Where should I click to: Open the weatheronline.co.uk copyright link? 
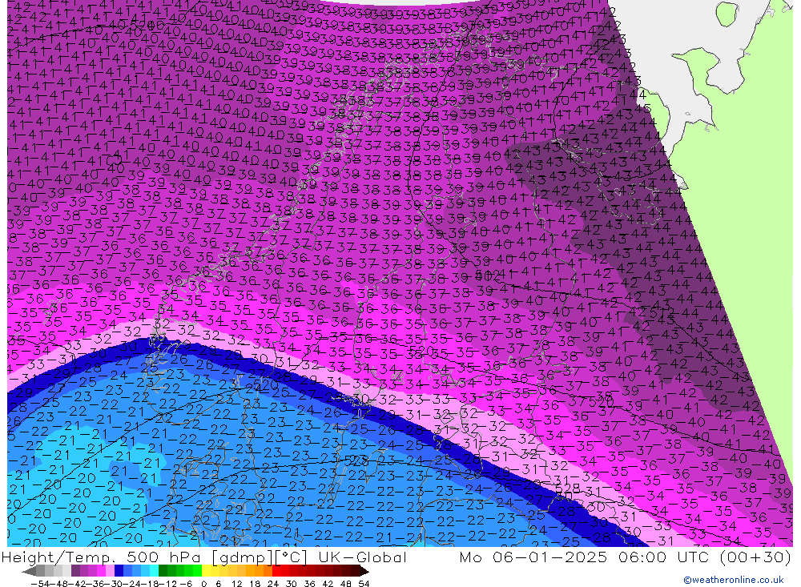[733, 580]
